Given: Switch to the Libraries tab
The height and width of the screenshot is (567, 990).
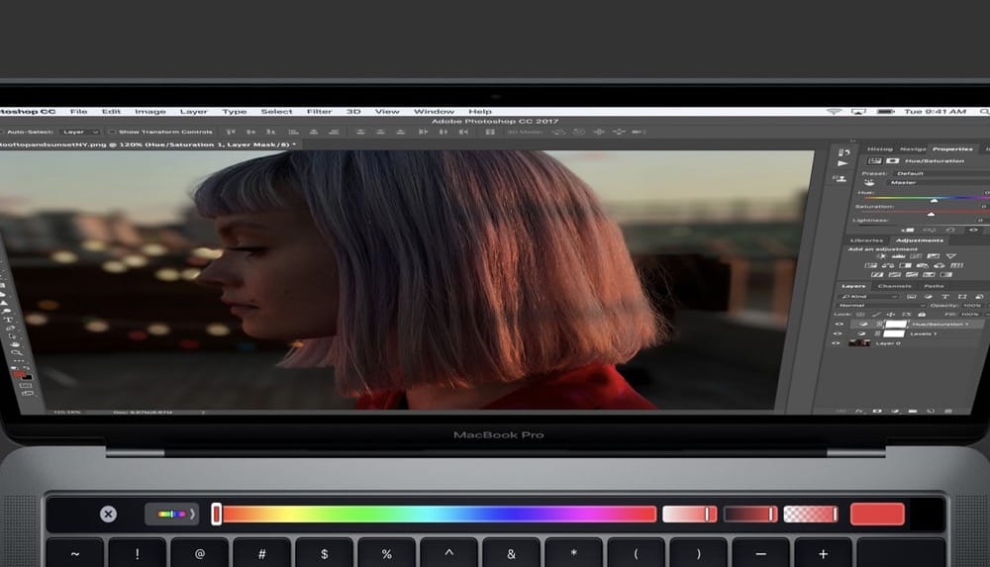Looking at the screenshot, I should (866, 240).
